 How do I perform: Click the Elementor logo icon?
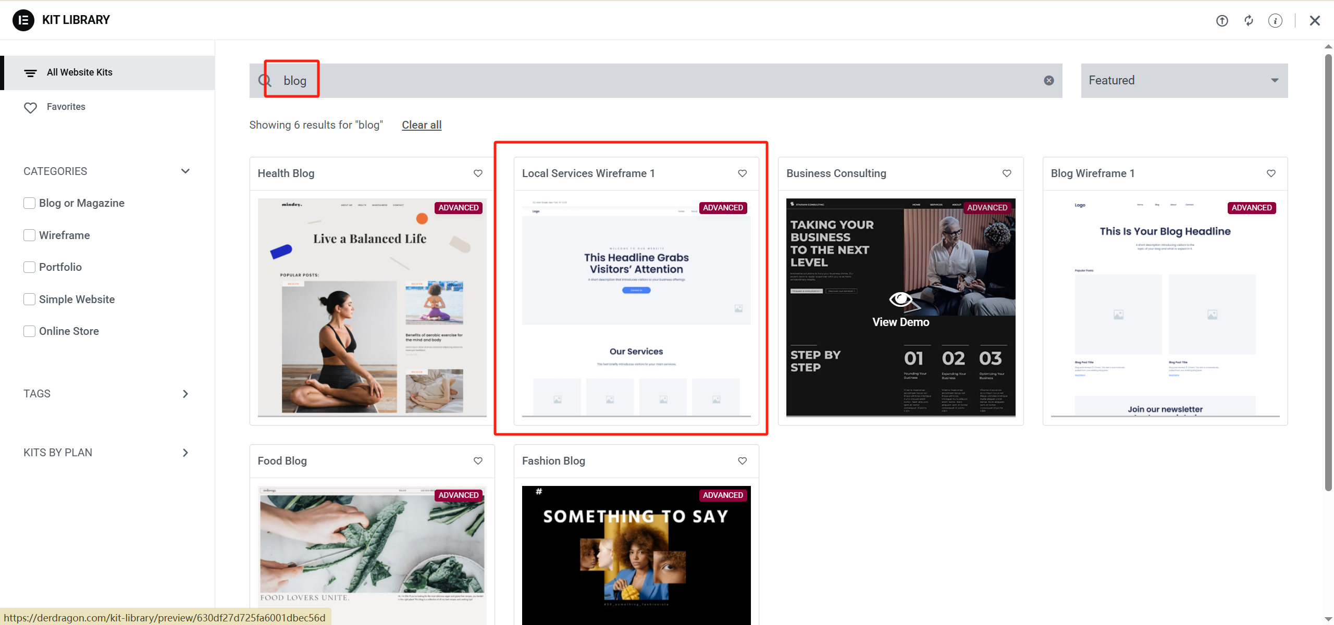click(23, 20)
